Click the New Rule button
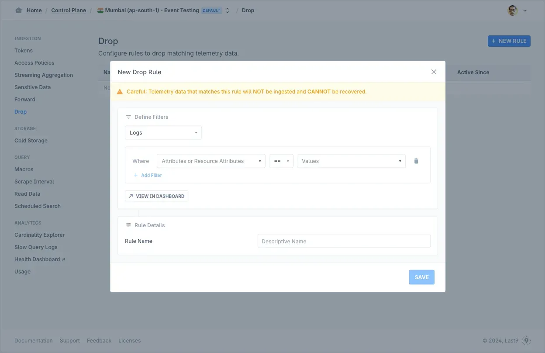The width and height of the screenshot is (545, 353). coord(509,41)
